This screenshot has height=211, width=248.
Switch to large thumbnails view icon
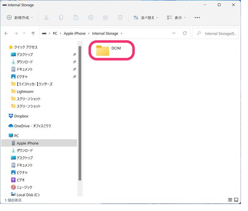click(x=236, y=200)
